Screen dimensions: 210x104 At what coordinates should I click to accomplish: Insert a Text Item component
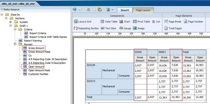[109, 28]
